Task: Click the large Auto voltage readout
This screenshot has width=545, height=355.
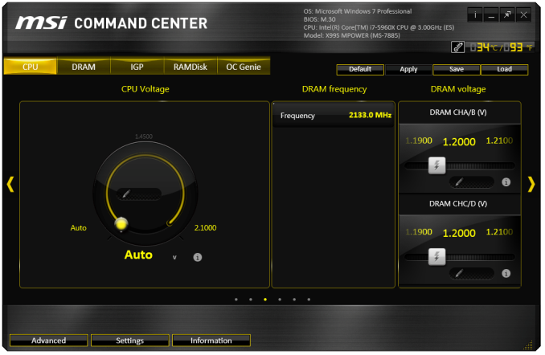Action: (x=138, y=255)
